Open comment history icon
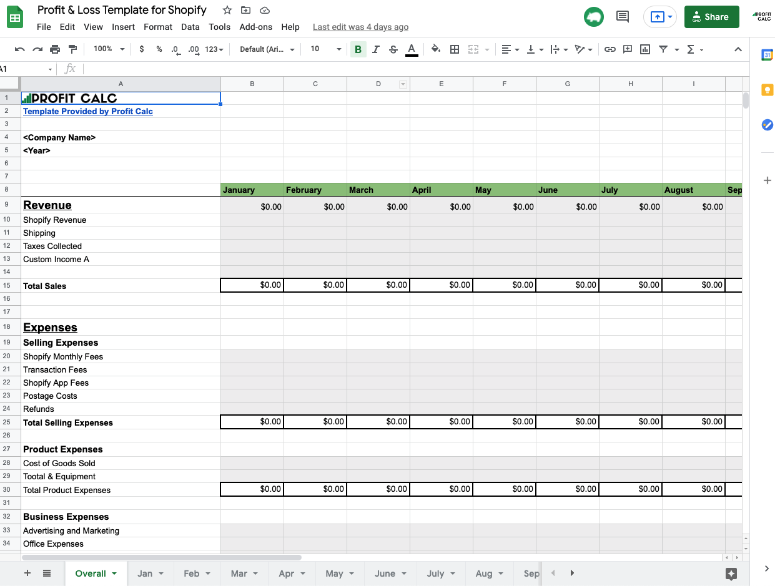 622,17
